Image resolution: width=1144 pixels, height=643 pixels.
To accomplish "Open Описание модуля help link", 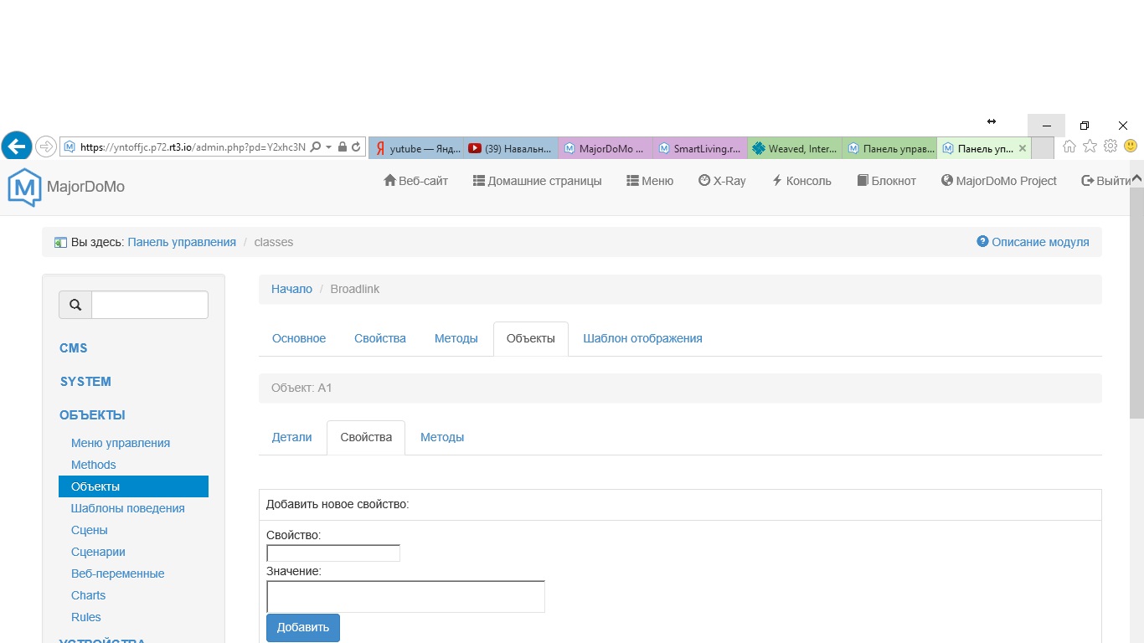I will tap(1033, 242).
